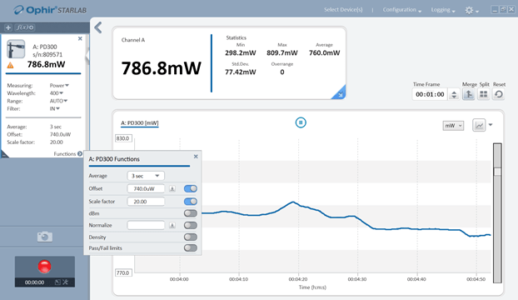The width and height of the screenshot is (518, 300).
Task: Open Select Device(s) menu
Action: pos(343,9)
